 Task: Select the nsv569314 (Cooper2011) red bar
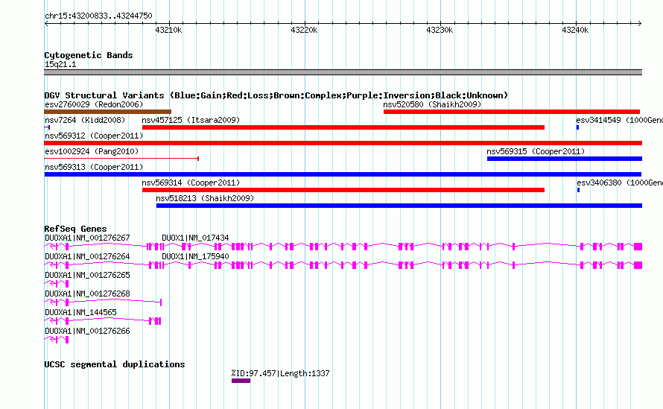point(343,190)
